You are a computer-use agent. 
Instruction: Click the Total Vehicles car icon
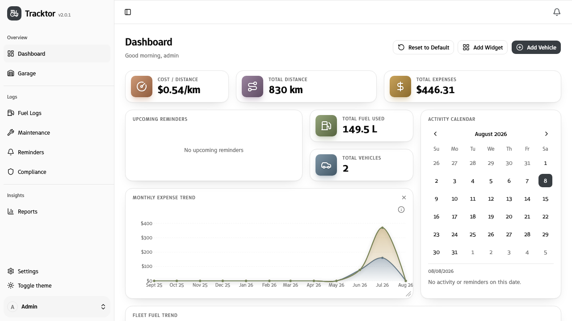pyautogui.click(x=326, y=165)
